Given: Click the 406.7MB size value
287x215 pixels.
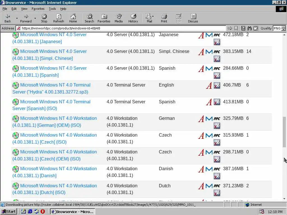Looking at the screenshot, I should click(x=232, y=85).
